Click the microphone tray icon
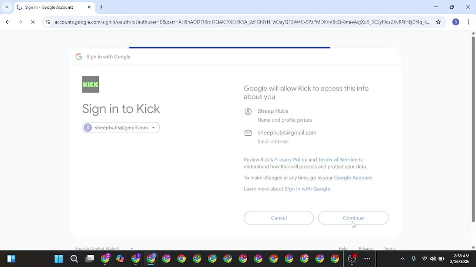 413,259
